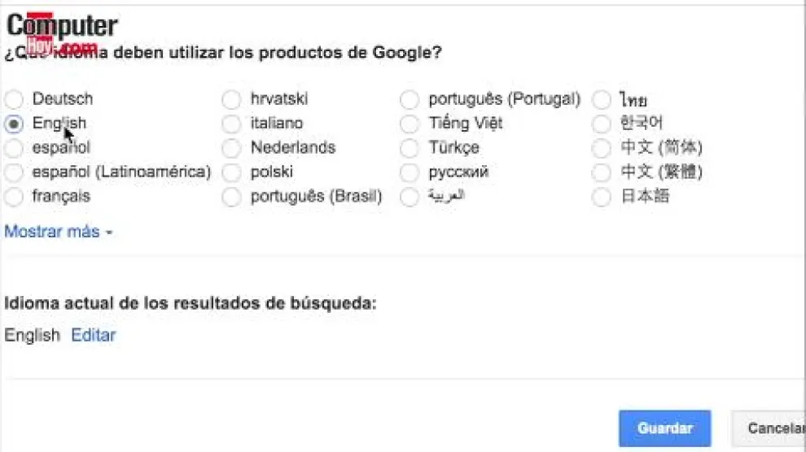Select the English radio button
The image size is (806, 452).
tap(14, 124)
